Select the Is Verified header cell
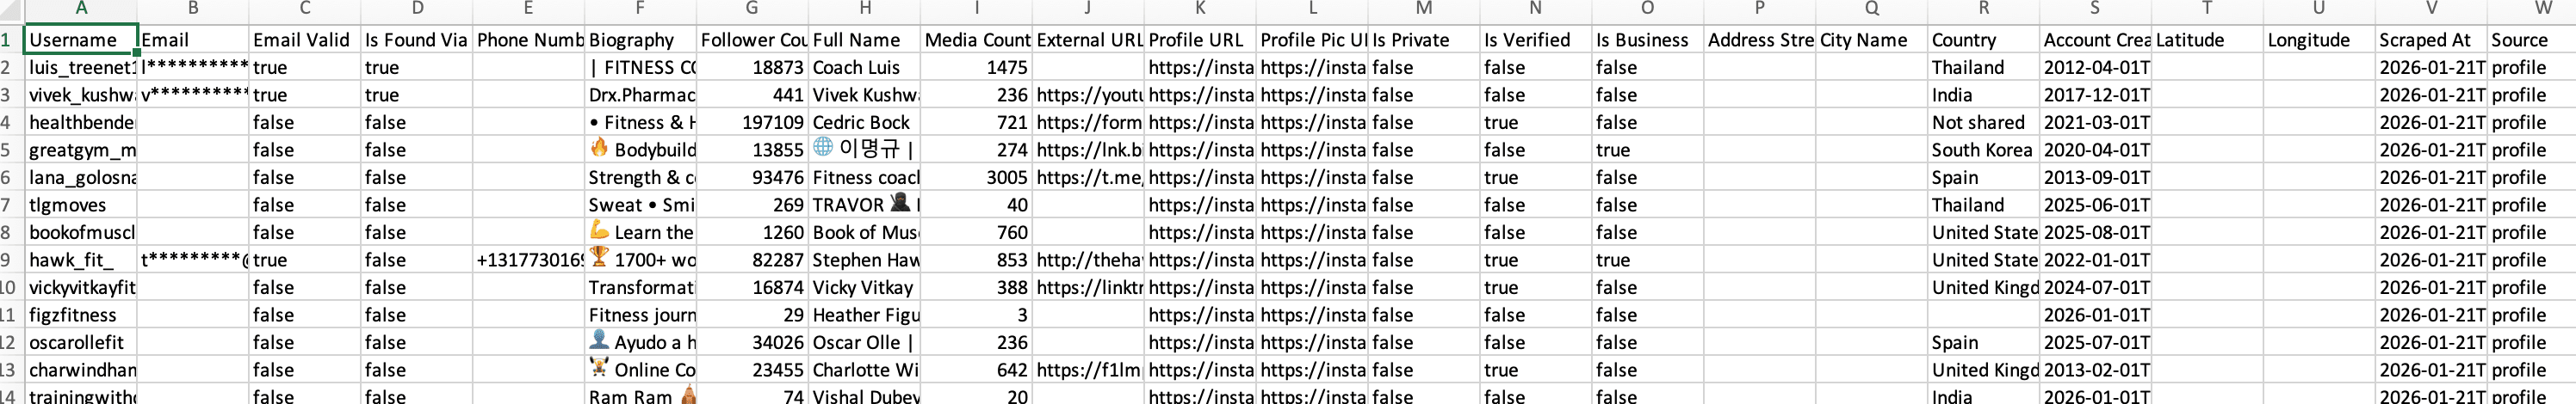Screen dimensions: 2576x404 [1535, 41]
